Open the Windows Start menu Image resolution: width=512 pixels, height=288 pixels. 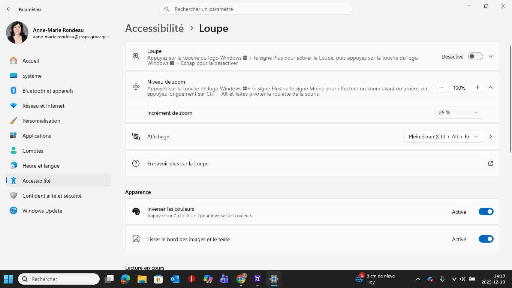[x=9, y=279]
